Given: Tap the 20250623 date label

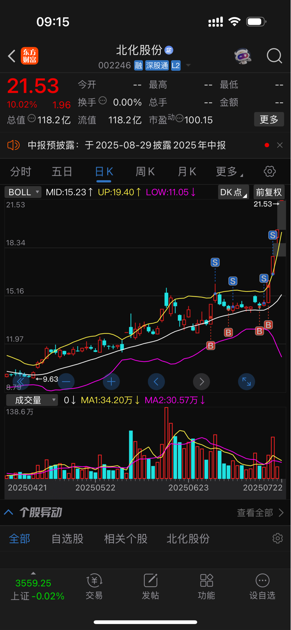Looking at the screenshot, I should (x=188, y=488).
